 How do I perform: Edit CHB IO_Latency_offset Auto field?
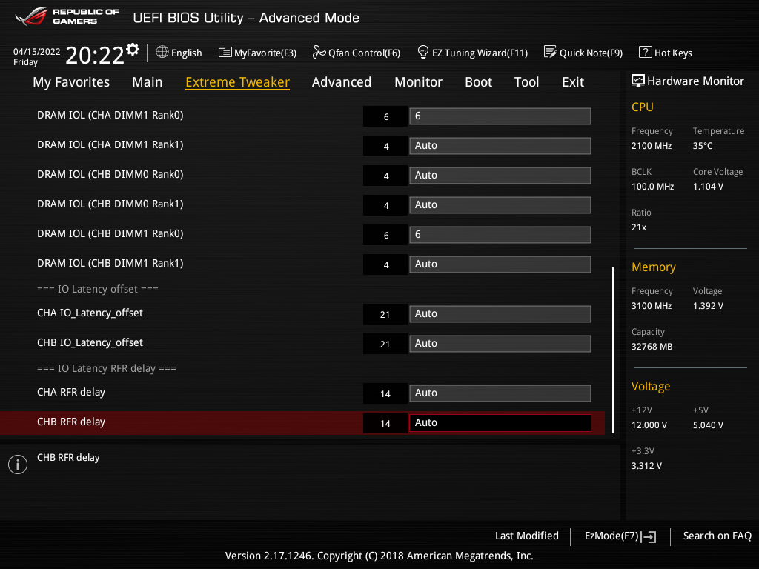pyautogui.click(x=500, y=344)
